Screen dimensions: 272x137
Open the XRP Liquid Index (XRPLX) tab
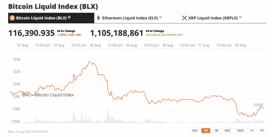(215, 18)
